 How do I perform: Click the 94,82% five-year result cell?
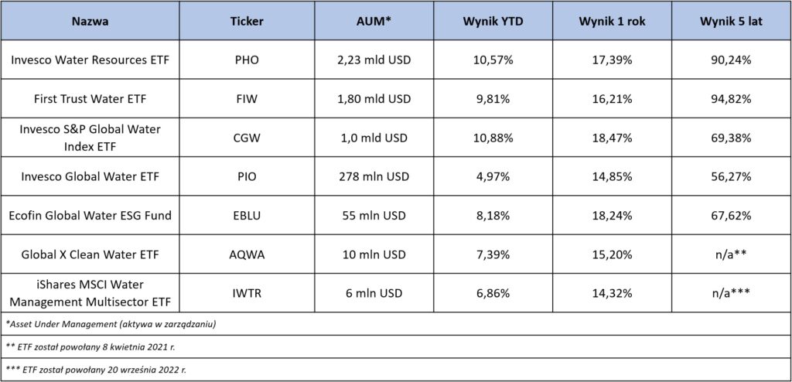[732, 98]
